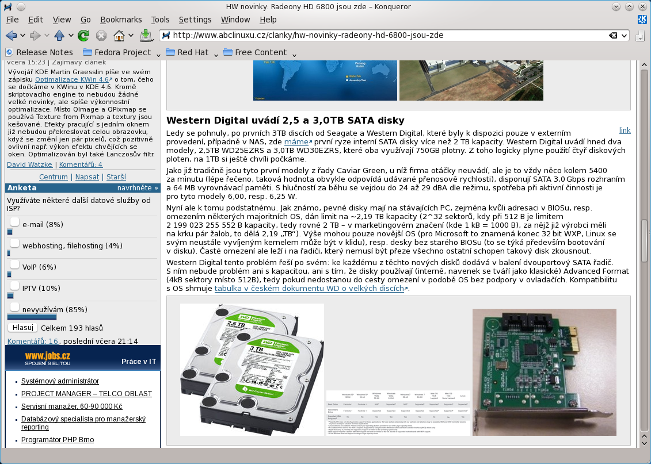The height and width of the screenshot is (464, 651).
Task: Go to the Home page icon
Action: coord(119,36)
